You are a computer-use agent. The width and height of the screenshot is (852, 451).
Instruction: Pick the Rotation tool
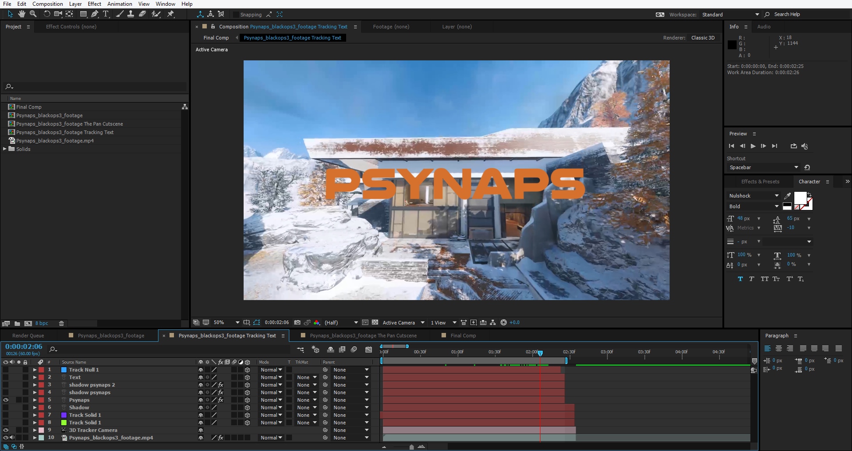tap(47, 14)
